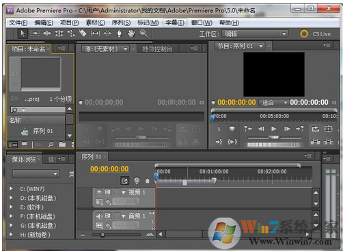This screenshot has width=343, height=251.
Task: Expand the C: (WIN7) drive
Action: [x=11, y=188]
